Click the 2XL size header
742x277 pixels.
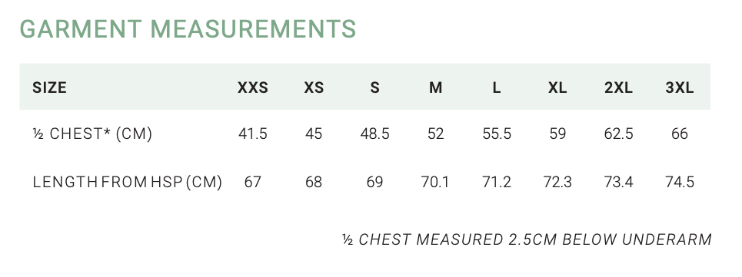(618, 87)
